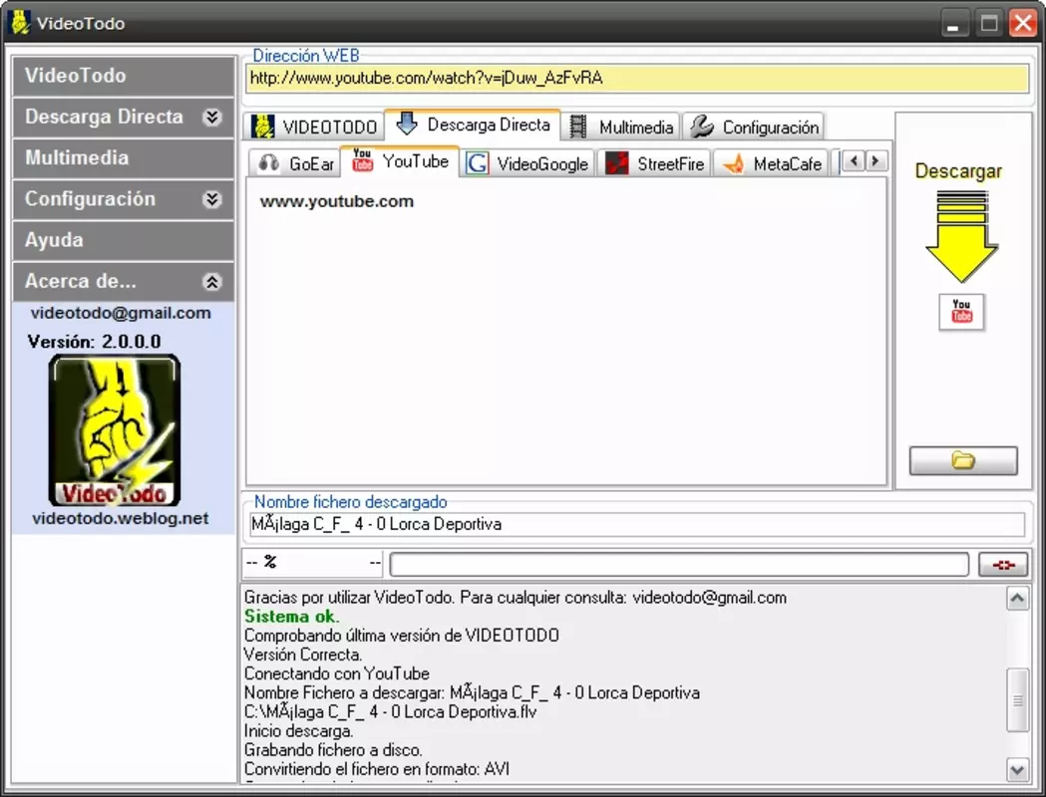Viewport: 1046px width, 797px height.
Task: Open the videotodo.weblog.net link
Action: pyautogui.click(x=121, y=518)
